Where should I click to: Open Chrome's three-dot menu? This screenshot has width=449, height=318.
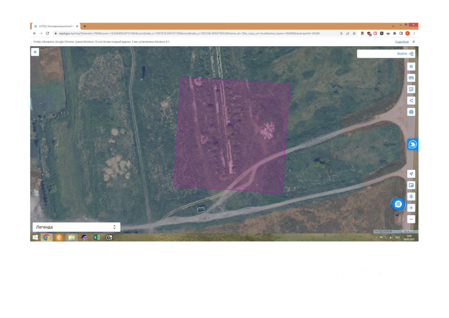pos(414,33)
